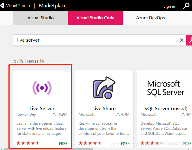This screenshot has height=150, width=192.
Task: Click the Microsoft SQL Server logo
Action: tap(166, 88)
